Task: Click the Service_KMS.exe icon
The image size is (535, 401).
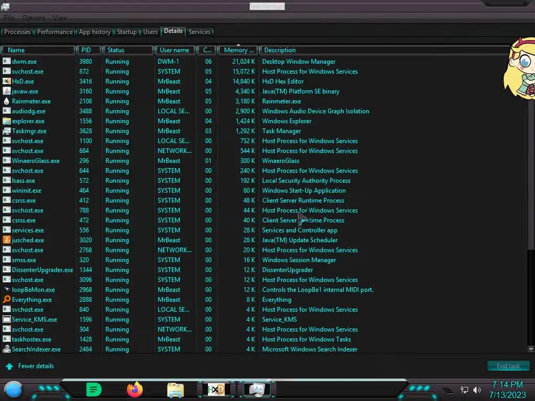Action: tap(6, 319)
